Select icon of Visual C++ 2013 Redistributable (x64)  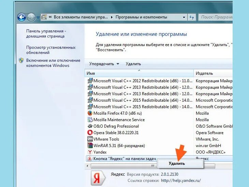(90, 87)
